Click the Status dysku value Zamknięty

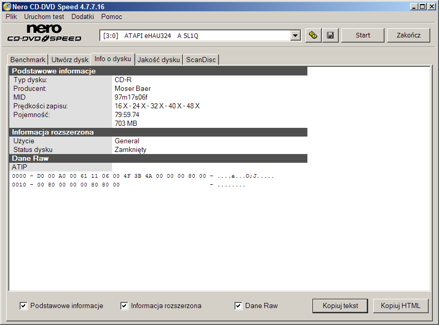click(131, 149)
